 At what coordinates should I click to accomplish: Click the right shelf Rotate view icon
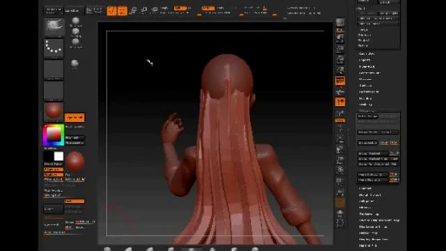pyautogui.click(x=340, y=171)
